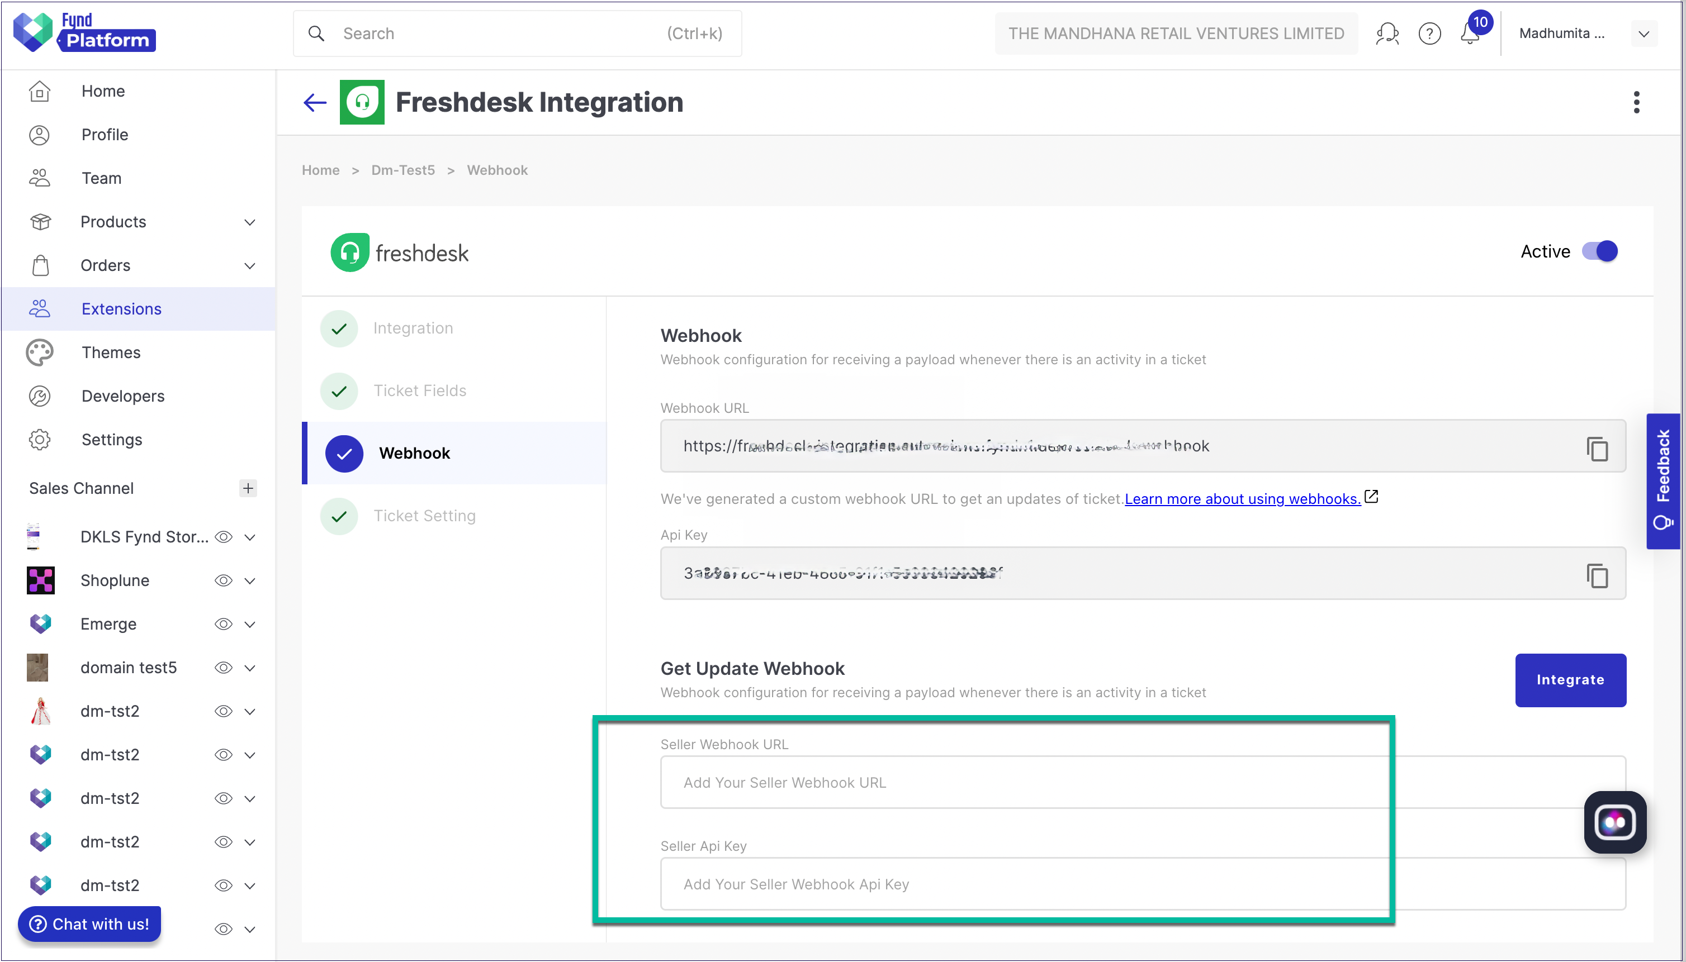This screenshot has width=1686, height=962.
Task: Expand the Orders menu
Action: (x=250, y=265)
